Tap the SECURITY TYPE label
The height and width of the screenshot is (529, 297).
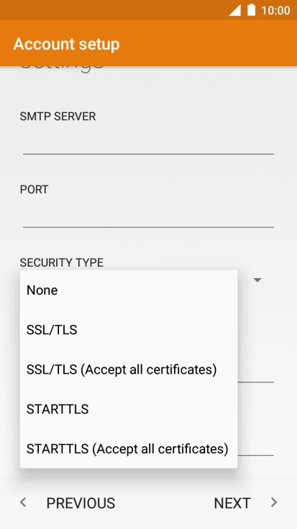coord(62,262)
